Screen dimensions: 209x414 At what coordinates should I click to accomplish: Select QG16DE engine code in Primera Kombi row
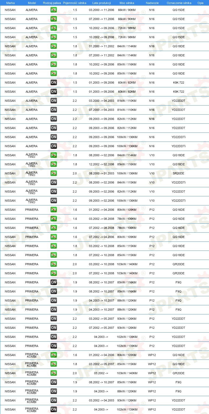click(x=179, y=355)
